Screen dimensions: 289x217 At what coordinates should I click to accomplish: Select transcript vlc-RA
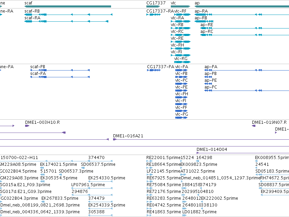pyautogui.click(x=177, y=18)
